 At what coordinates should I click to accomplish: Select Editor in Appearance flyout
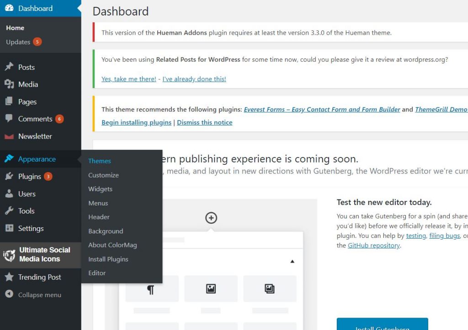click(x=97, y=273)
